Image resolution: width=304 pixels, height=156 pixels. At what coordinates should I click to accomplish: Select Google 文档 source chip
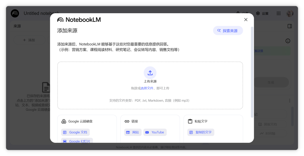tap(75, 132)
